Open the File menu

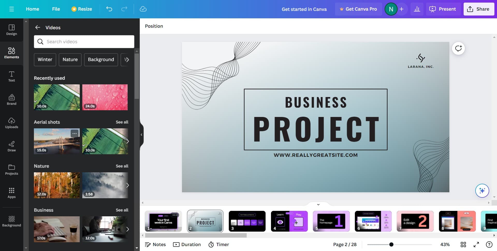(56, 9)
